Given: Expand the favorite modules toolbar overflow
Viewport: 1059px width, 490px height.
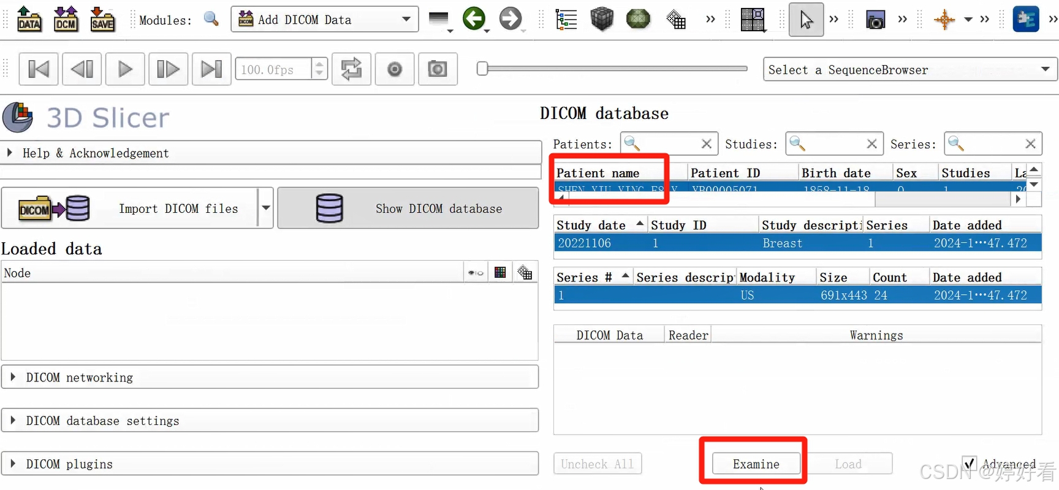Looking at the screenshot, I should (x=710, y=20).
